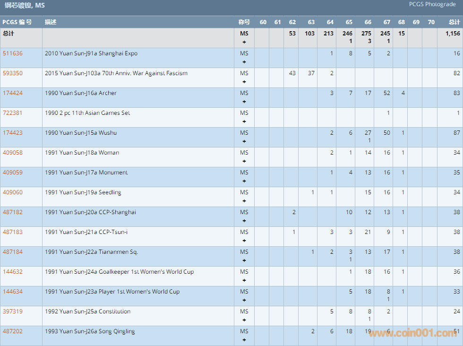This screenshot has width=463, height=346.
Task: Click the 总计 column header at right
Action: (x=454, y=22)
